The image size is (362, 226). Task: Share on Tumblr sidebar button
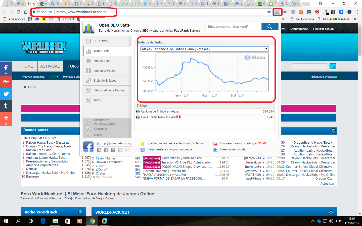[6, 106]
